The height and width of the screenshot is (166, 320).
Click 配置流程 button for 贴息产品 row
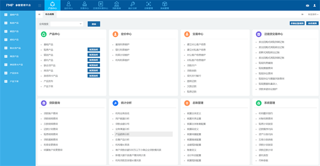pyautogui.click(x=94, y=50)
